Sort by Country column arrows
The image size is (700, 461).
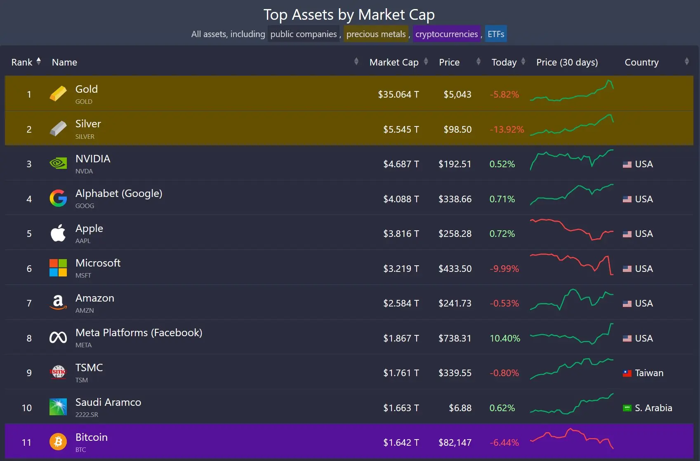point(686,62)
